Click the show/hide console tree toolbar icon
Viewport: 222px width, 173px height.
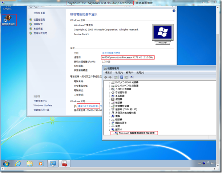tap(116, 77)
